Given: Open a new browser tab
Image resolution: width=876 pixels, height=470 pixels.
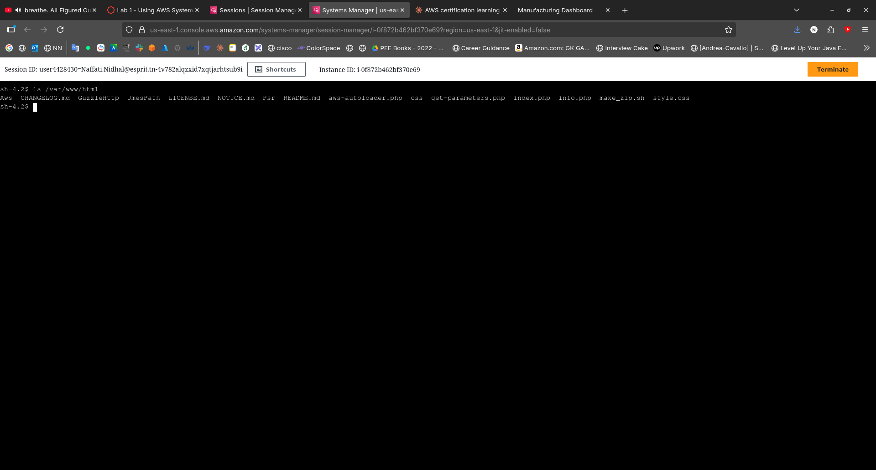Looking at the screenshot, I should pyautogui.click(x=625, y=10).
